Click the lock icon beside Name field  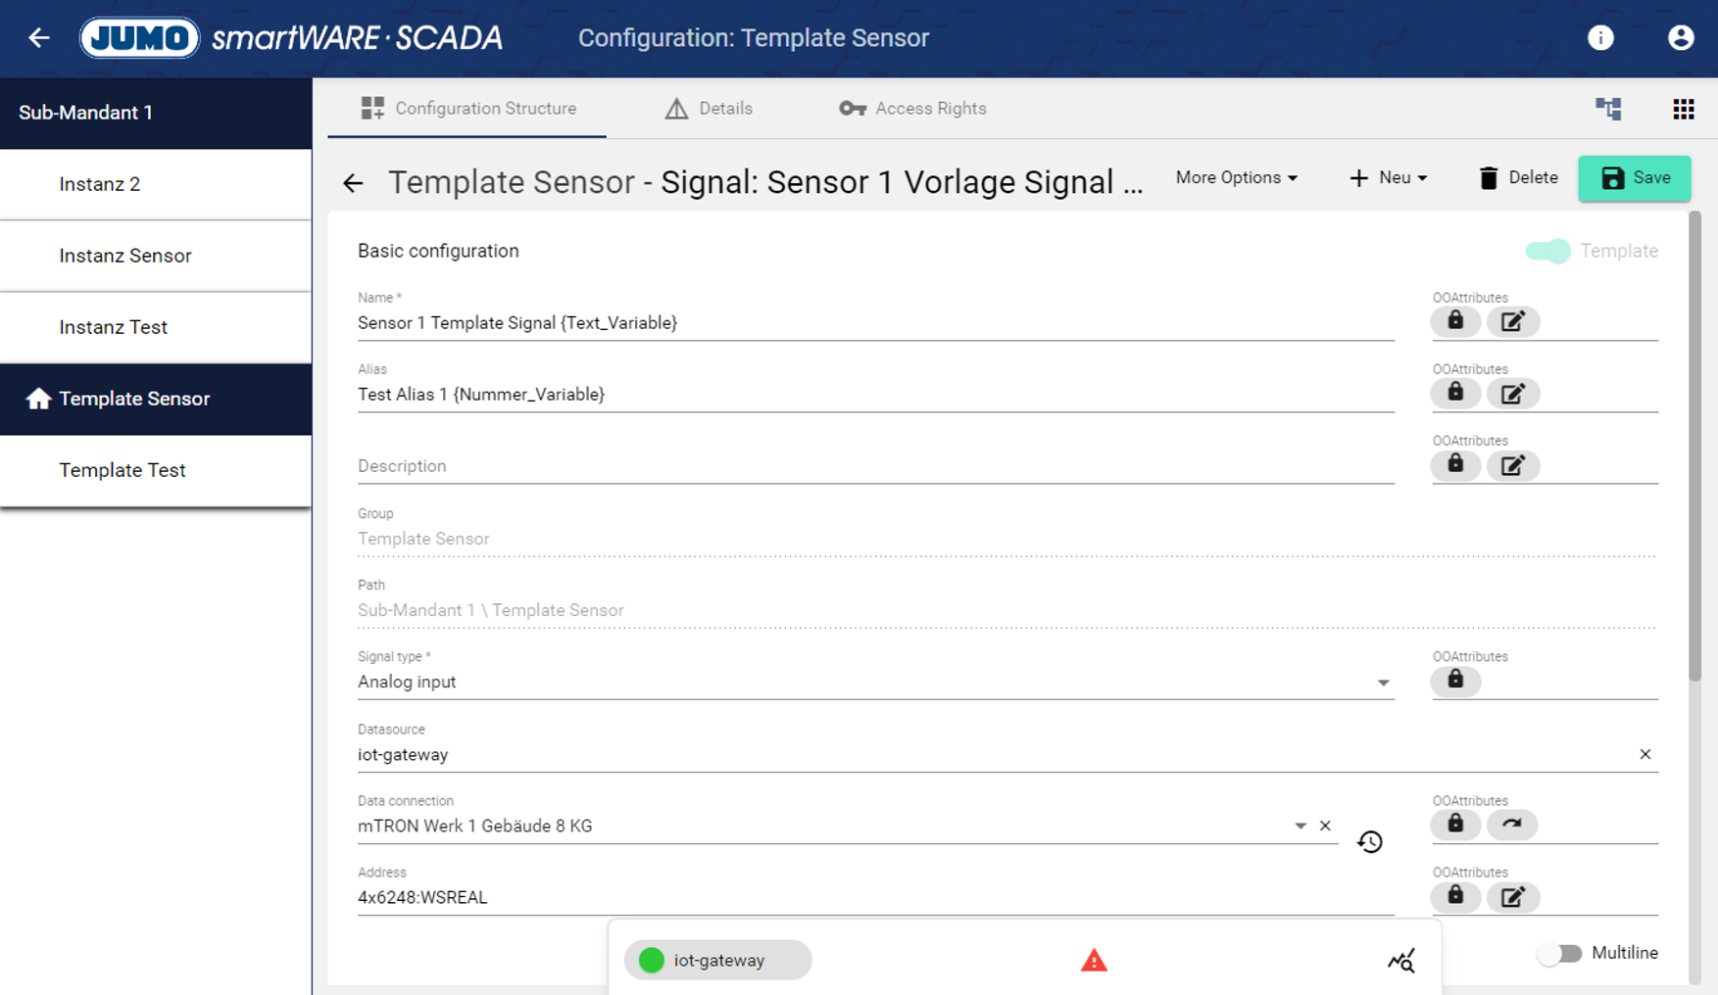point(1455,321)
